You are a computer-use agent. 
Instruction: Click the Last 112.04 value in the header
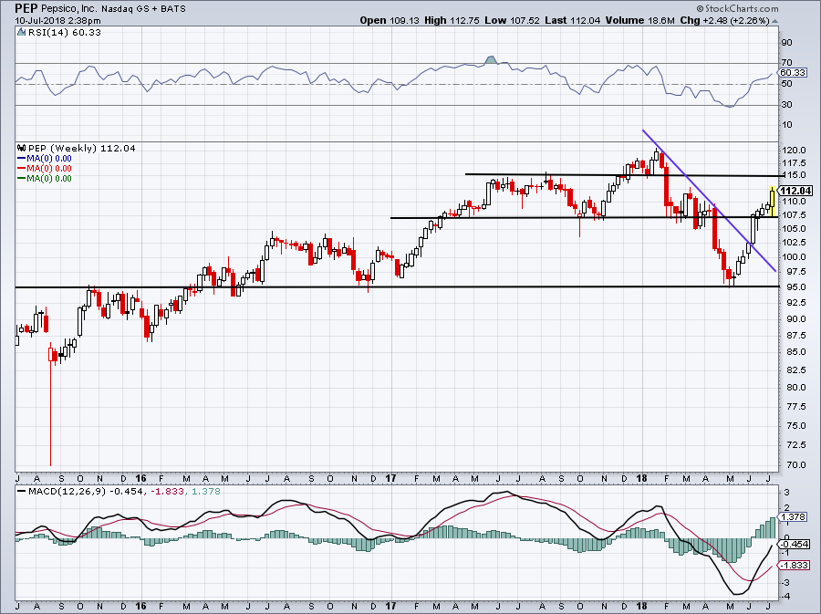tap(573, 20)
